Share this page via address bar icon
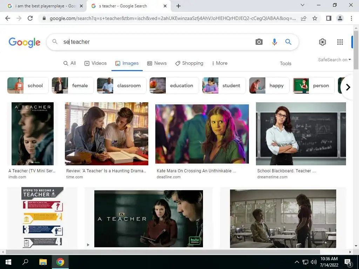 coord(304,18)
